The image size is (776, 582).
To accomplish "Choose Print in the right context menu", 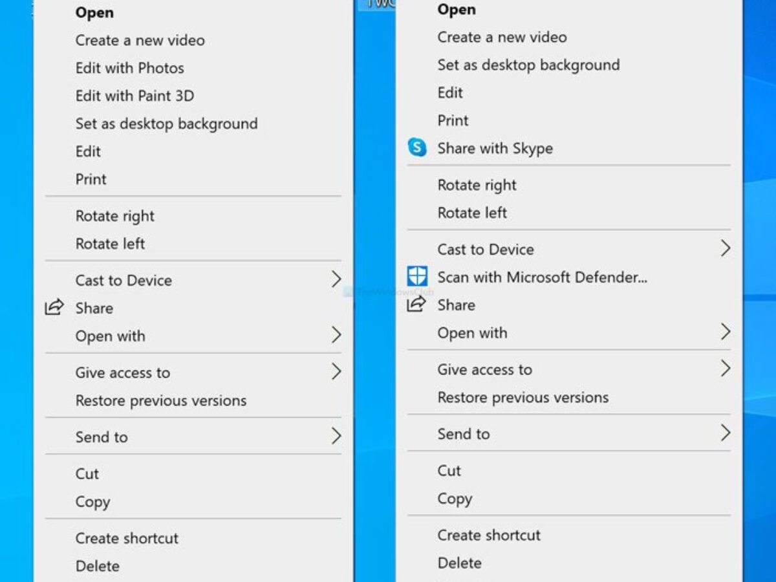I will [453, 120].
